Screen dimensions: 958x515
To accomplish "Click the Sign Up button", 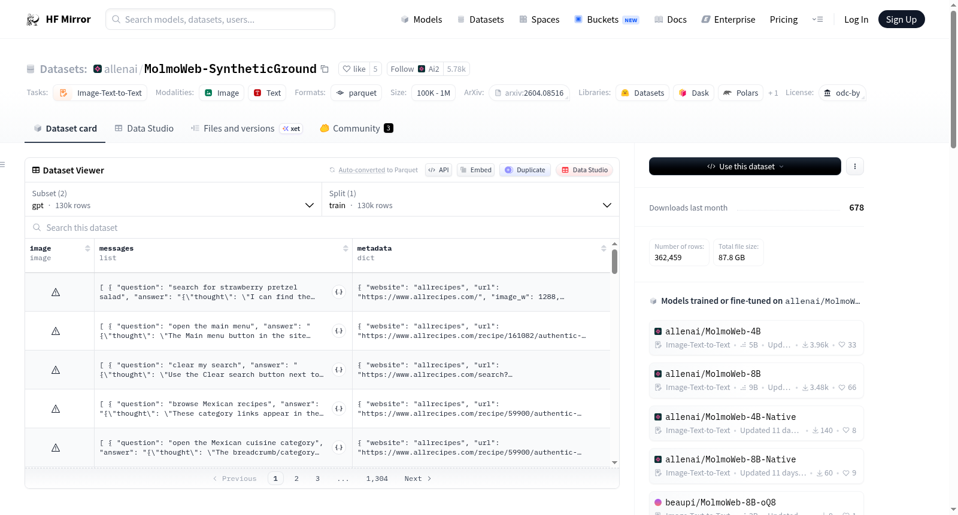I will click(x=901, y=19).
